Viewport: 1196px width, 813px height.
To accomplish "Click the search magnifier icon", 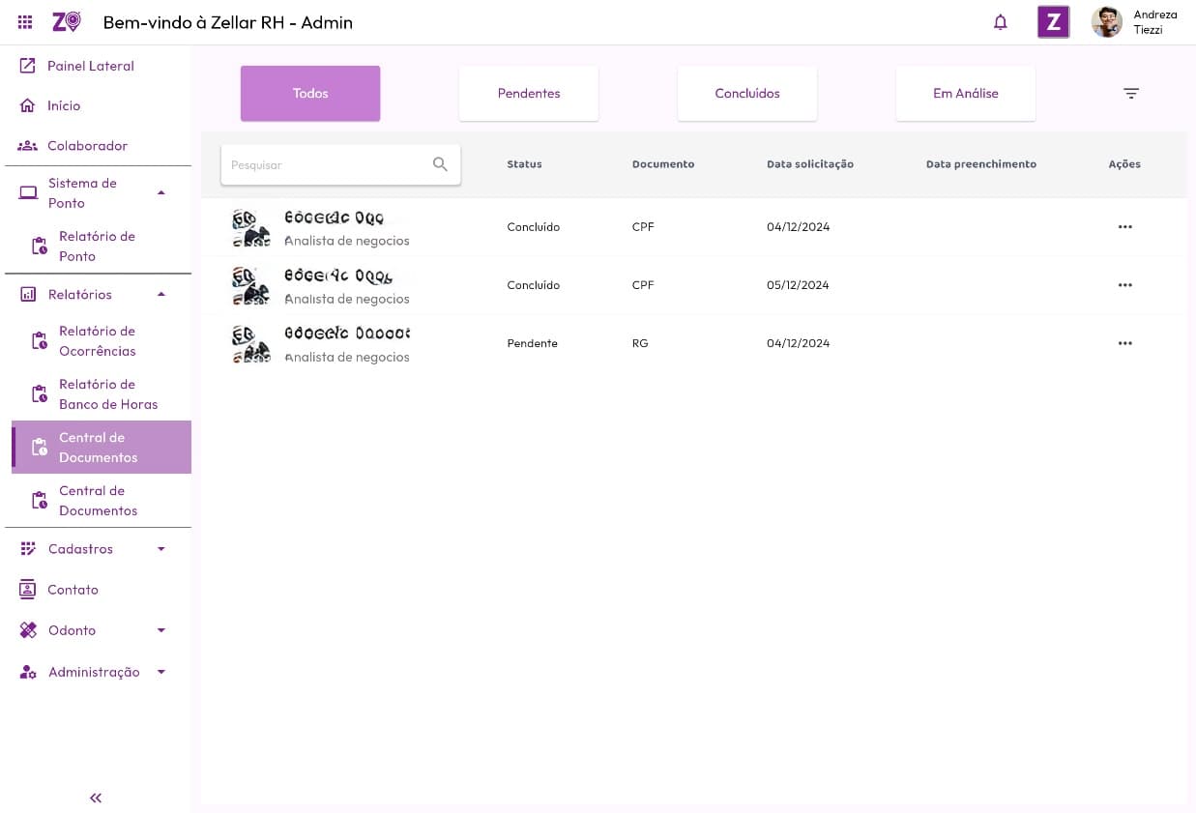I will [440, 164].
